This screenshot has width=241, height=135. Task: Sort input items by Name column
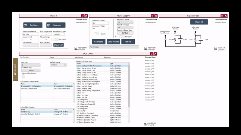click(x=93, y=64)
